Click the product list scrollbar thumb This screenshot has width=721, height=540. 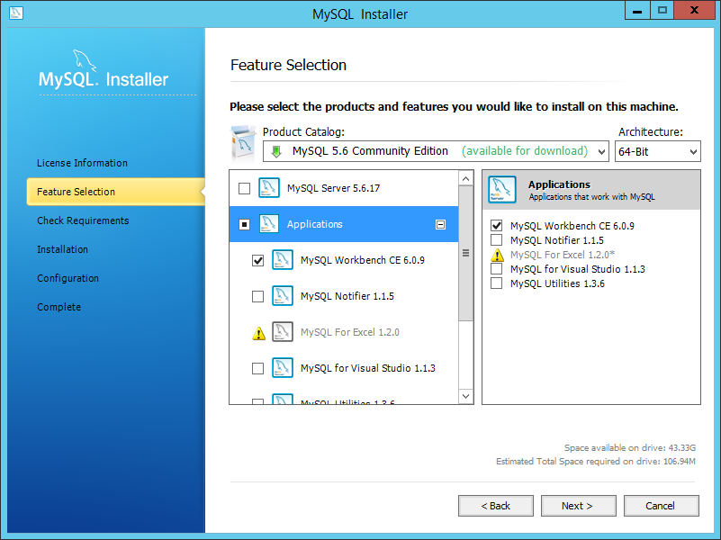pos(465,253)
